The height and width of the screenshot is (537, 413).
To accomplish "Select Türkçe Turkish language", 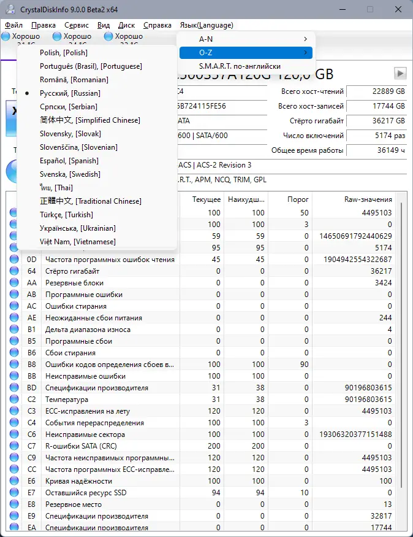I will (x=97, y=215).
